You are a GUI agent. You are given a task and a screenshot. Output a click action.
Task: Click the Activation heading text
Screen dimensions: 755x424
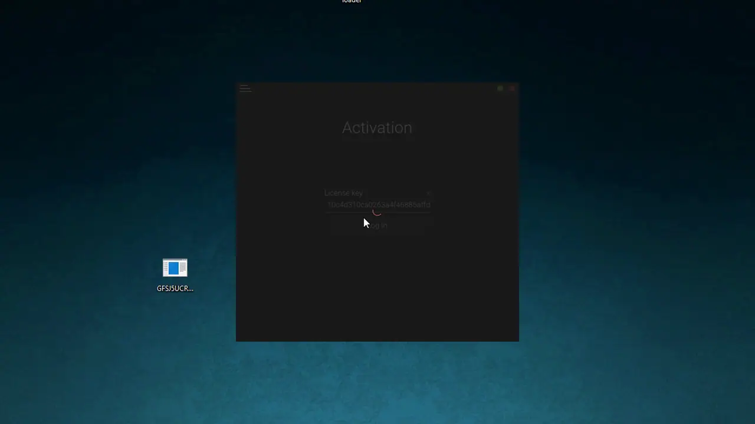pos(377,128)
